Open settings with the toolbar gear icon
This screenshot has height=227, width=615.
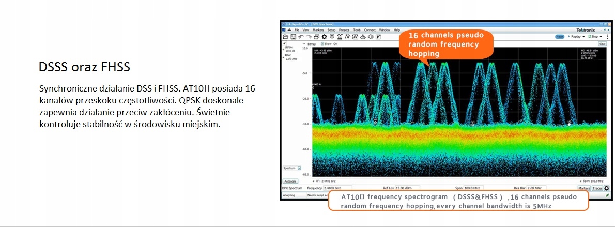(x=325, y=37)
